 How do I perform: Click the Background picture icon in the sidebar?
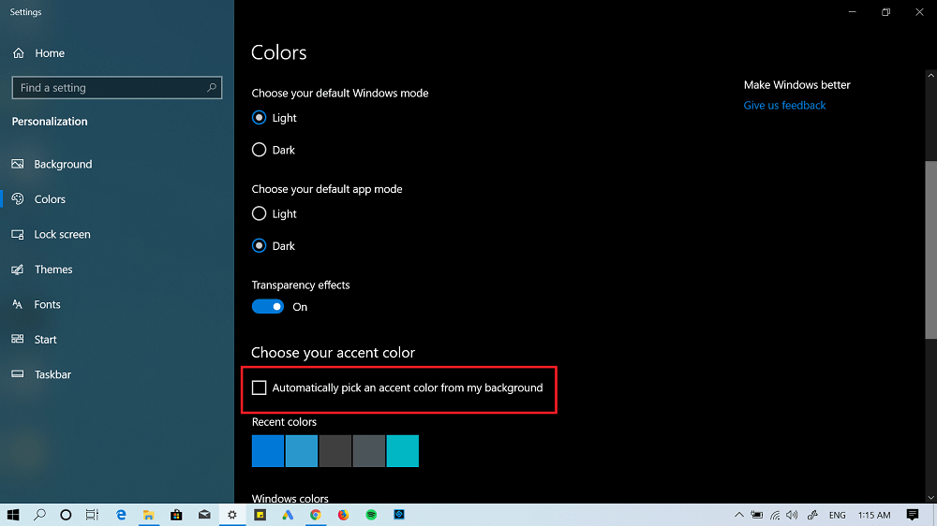(18, 164)
